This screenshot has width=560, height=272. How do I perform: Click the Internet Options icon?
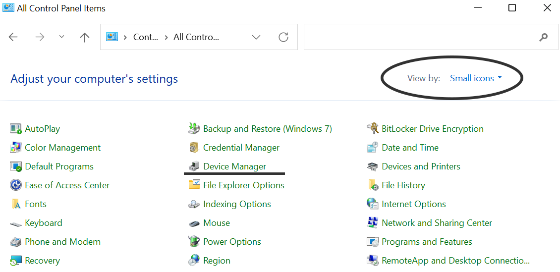[x=373, y=204]
